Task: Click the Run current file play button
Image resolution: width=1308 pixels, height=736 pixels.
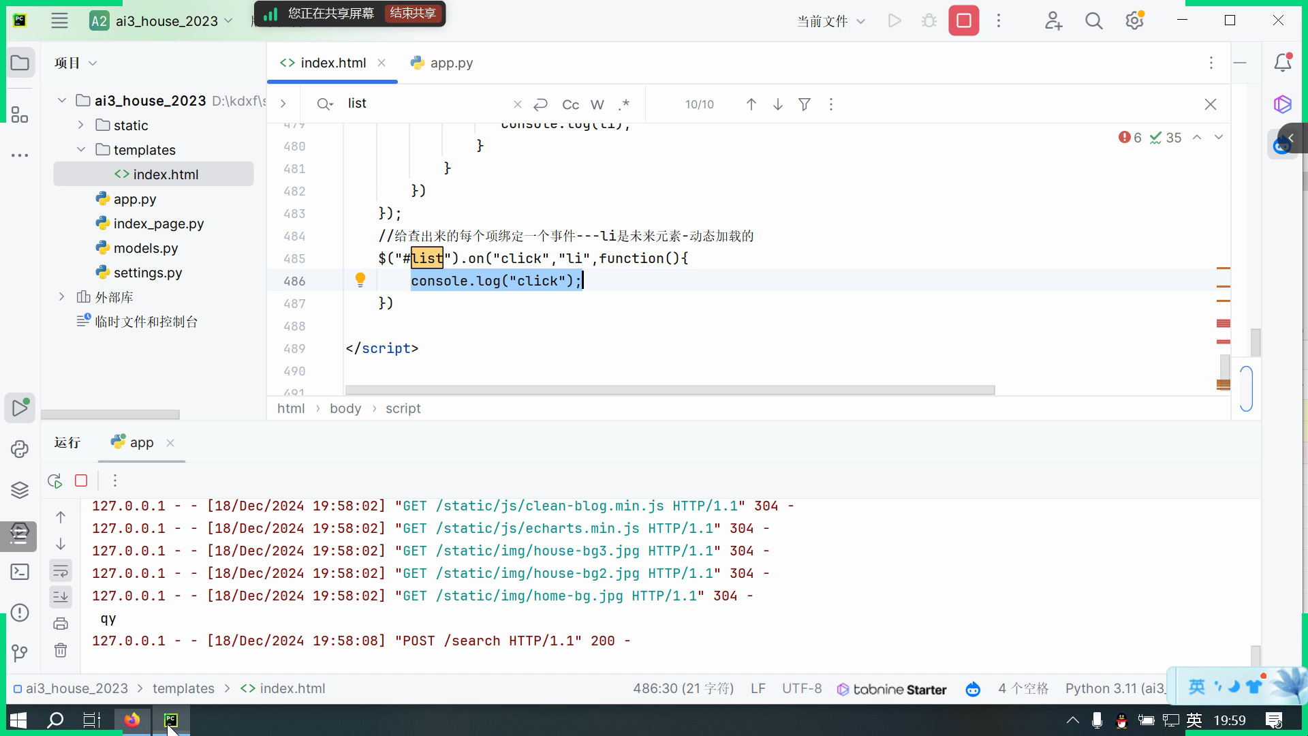Action: point(894,20)
